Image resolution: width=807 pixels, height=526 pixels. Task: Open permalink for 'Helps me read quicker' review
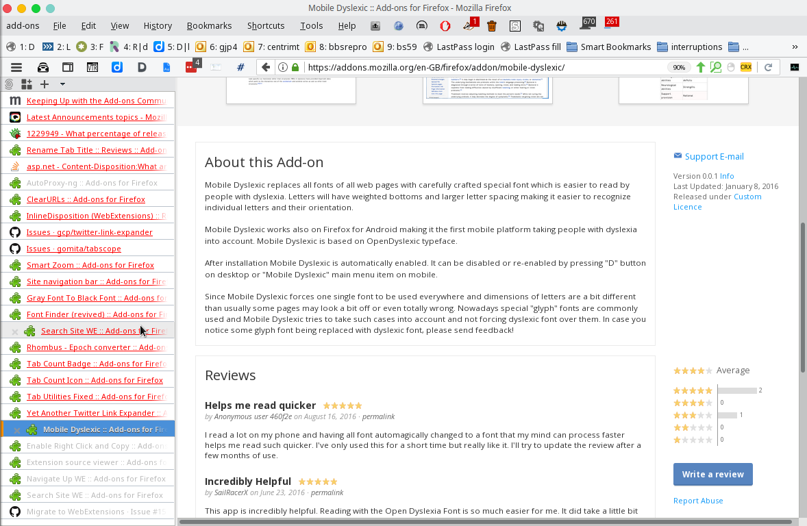[x=378, y=416]
